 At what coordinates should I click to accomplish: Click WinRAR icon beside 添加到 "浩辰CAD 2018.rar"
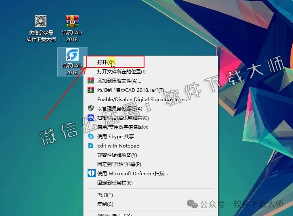pyautogui.click(x=91, y=90)
